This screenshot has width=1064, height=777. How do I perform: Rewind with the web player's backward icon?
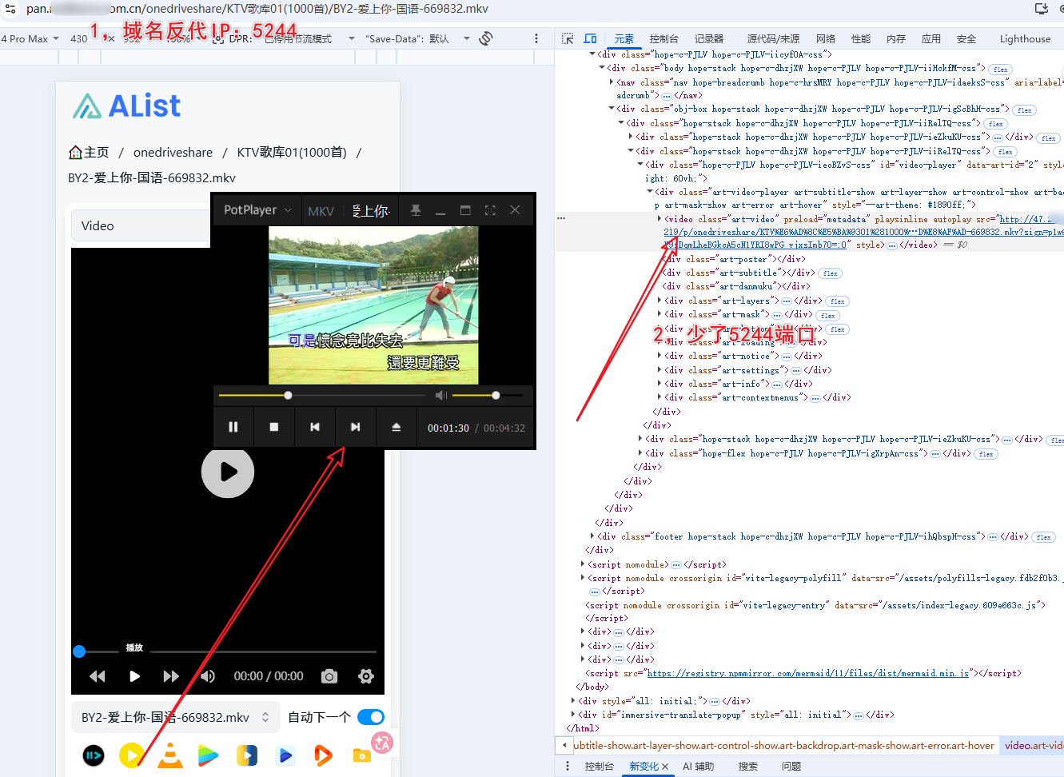point(98,676)
